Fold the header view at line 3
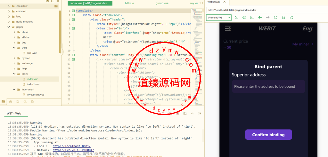This screenshot has width=328, height=157. 73,20
